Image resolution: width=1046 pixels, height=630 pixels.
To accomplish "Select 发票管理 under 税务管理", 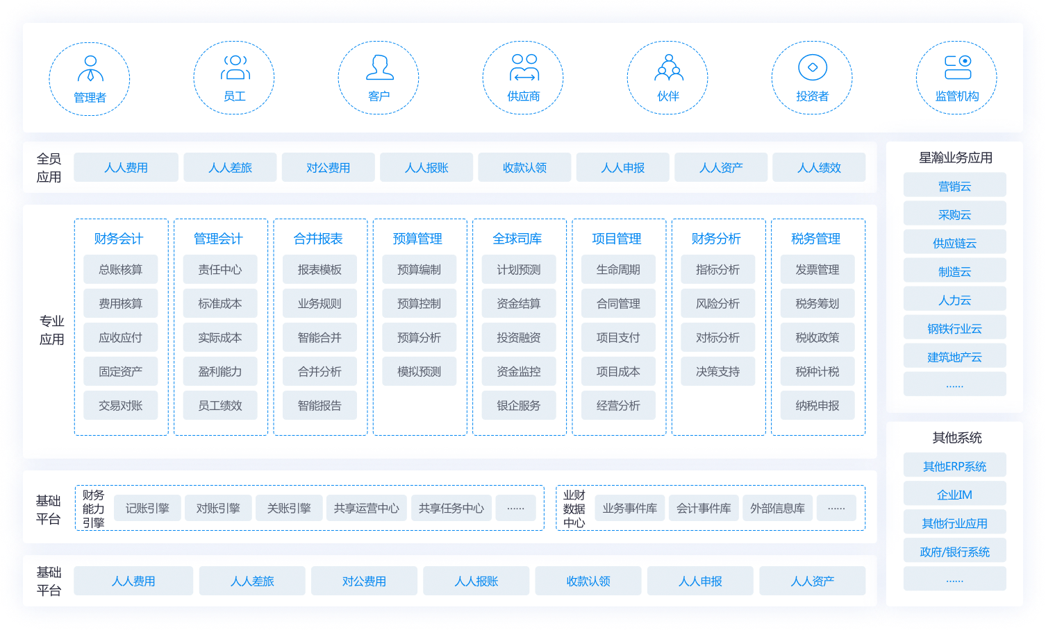I will 817,269.
